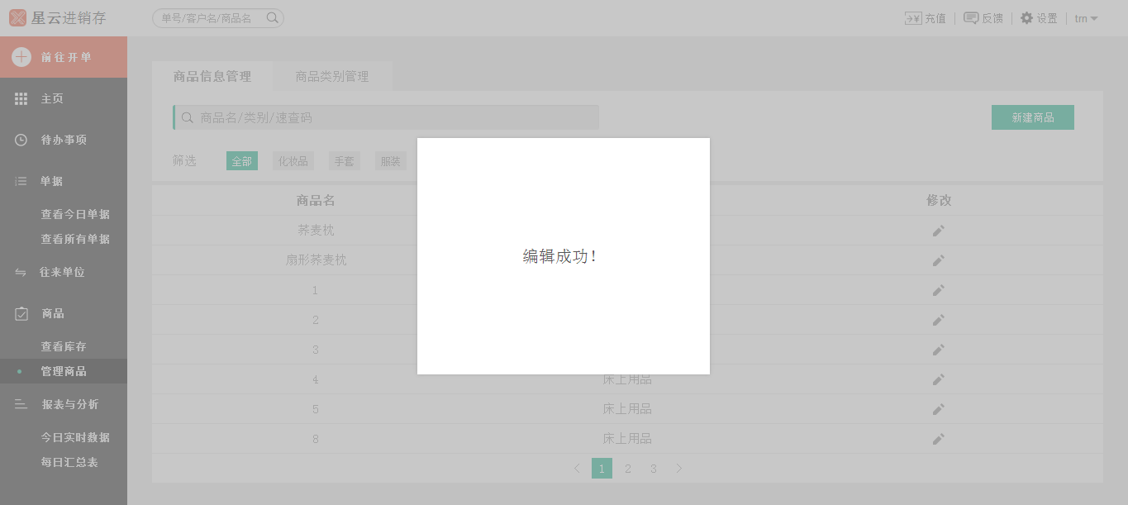Select the 全部 filter tag
The width and height of the screenshot is (1128, 505).
click(x=241, y=161)
